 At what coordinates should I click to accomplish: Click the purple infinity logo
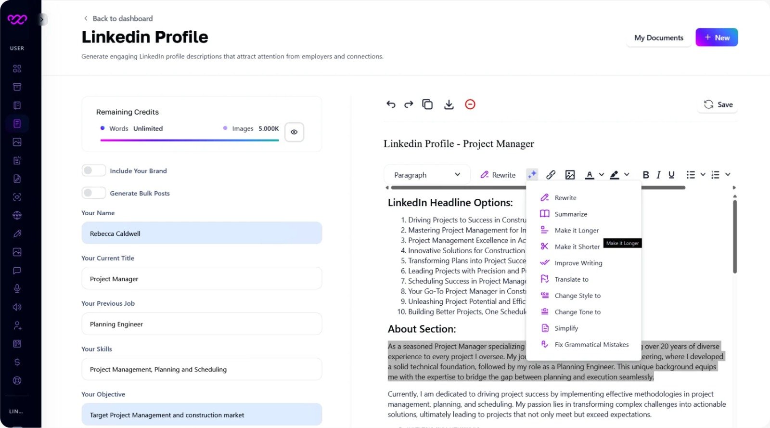point(17,19)
